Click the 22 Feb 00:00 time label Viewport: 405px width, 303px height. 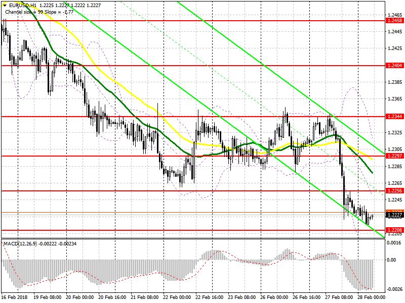tap(177, 297)
